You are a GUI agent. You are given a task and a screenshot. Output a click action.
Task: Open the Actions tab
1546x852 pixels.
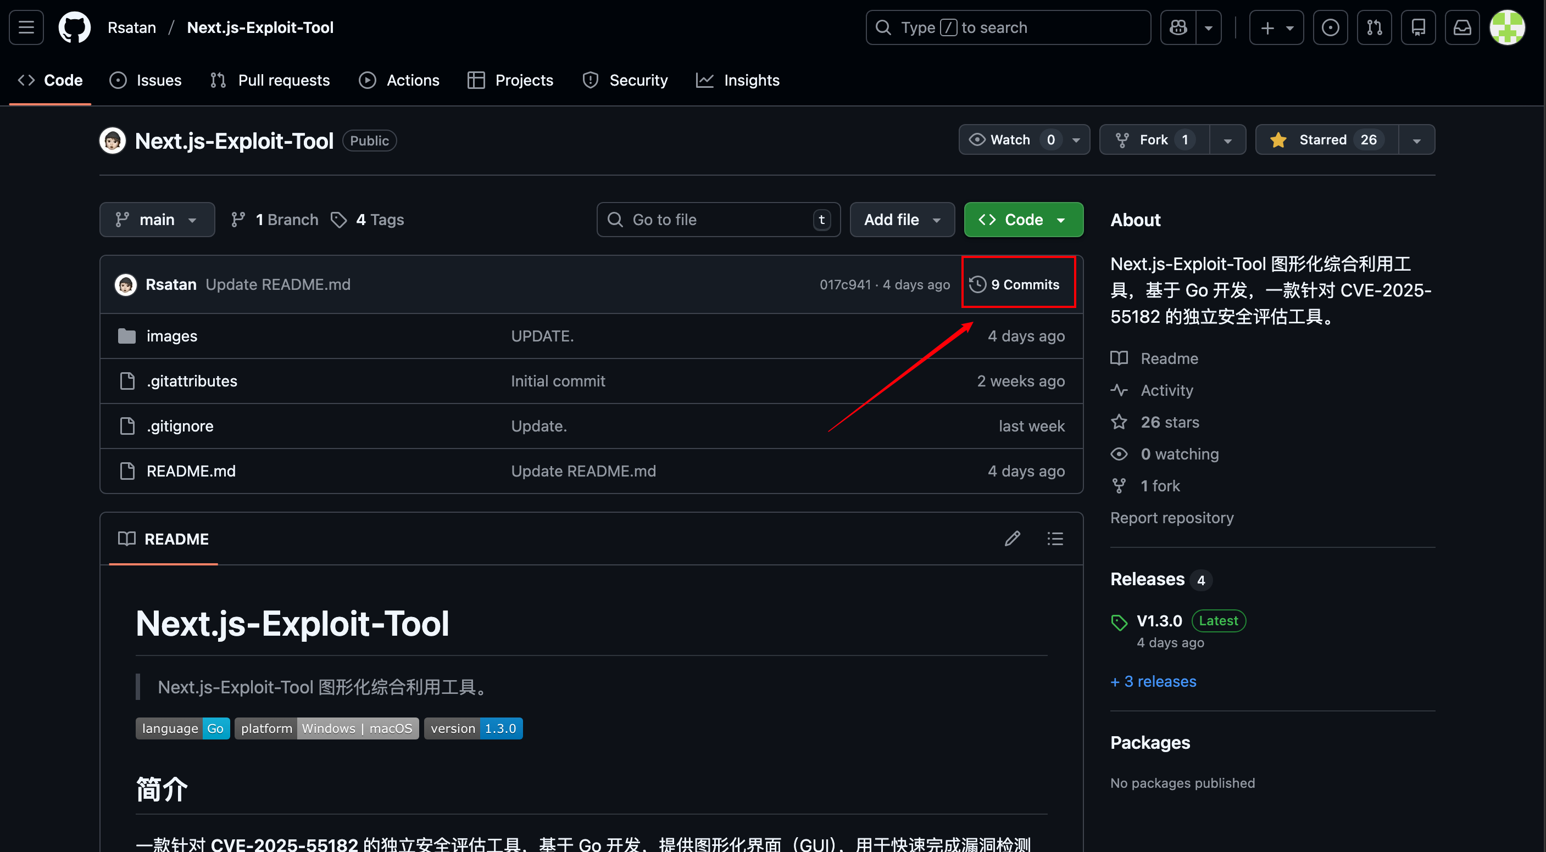coord(399,80)
